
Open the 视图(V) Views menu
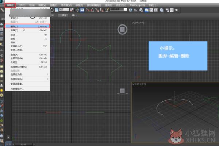click(x=42, y=5)
